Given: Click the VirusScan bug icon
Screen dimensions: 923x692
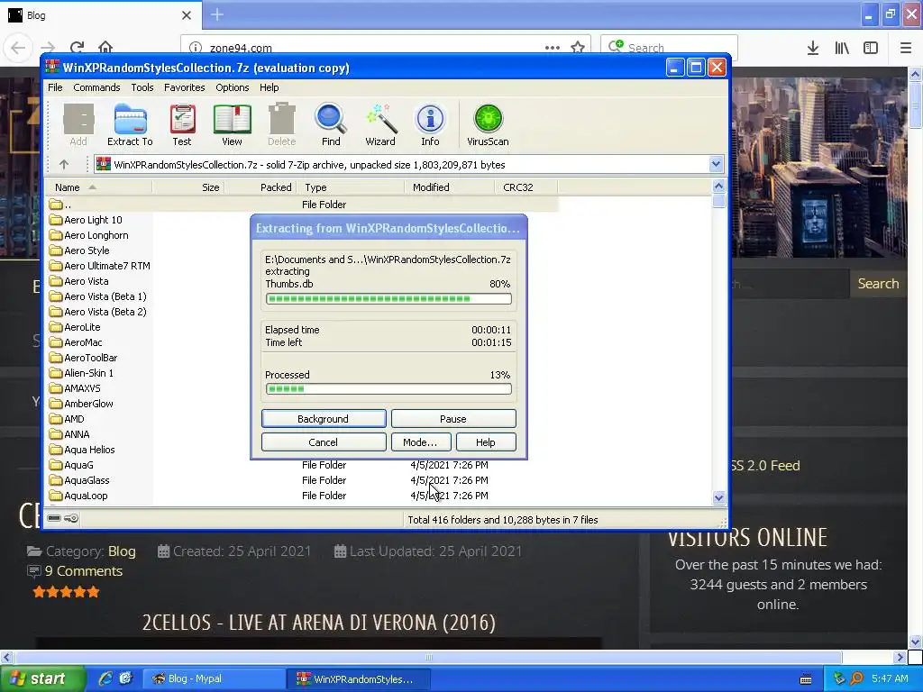Looking at the screenshot, I should tap(488, 124).
